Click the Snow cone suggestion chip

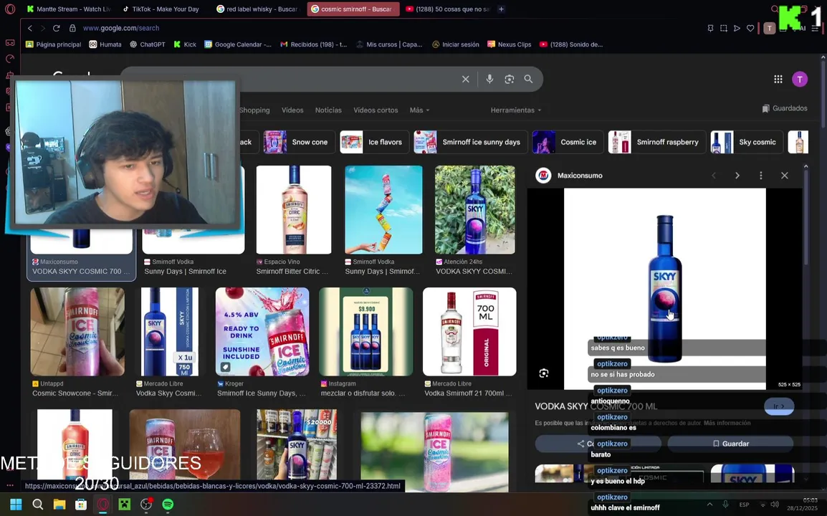point(300,142)
